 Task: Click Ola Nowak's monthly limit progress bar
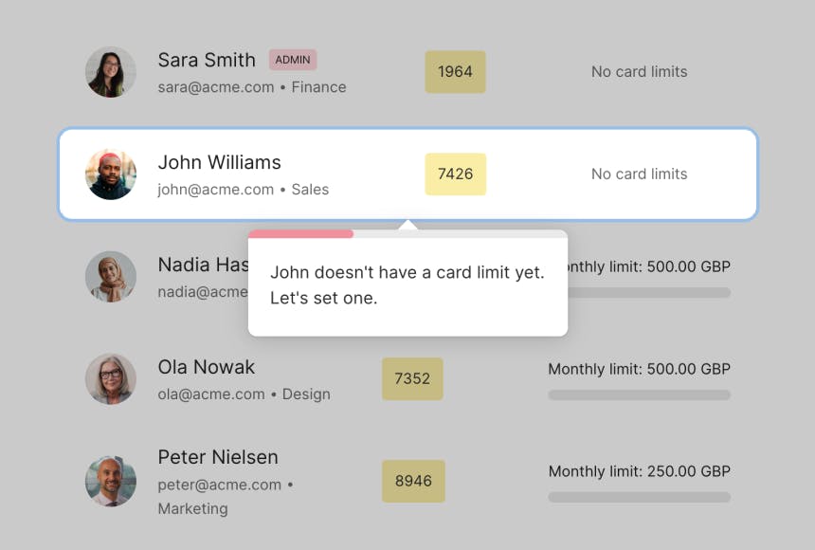tap(639, 394)
